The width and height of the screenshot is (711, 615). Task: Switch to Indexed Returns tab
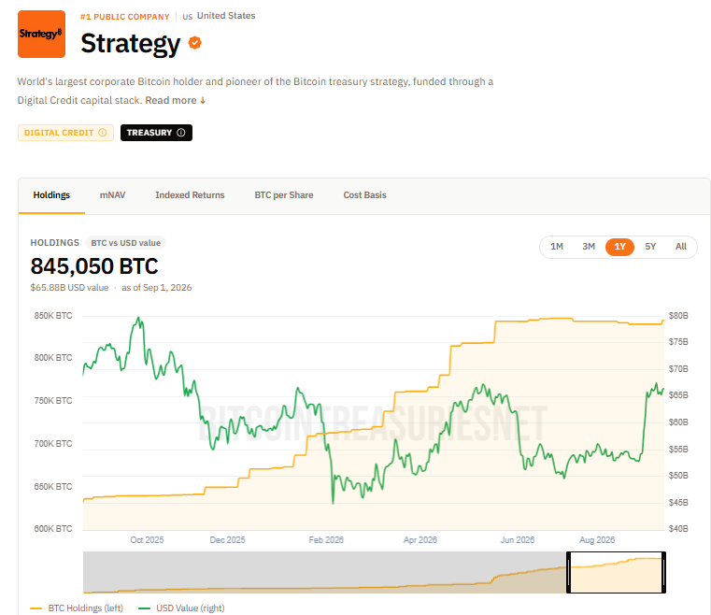(190, 195)
